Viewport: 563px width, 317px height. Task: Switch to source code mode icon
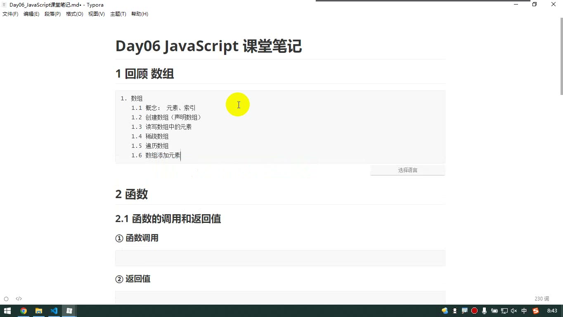pos(19,299)
